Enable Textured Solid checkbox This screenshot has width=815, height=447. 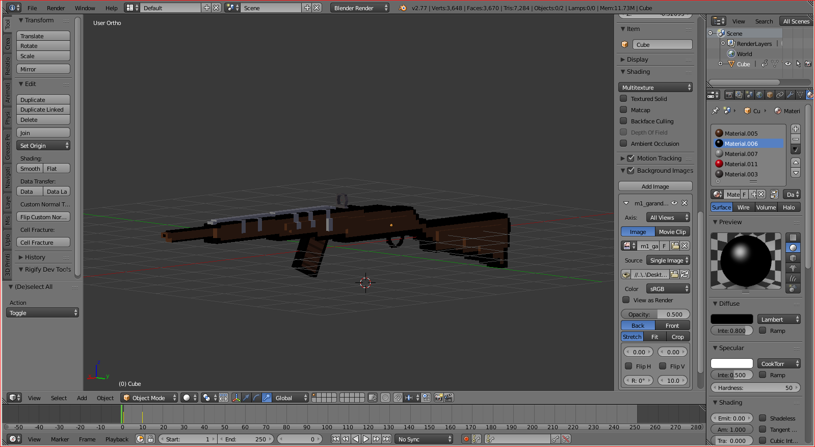(x=623, y=98)
